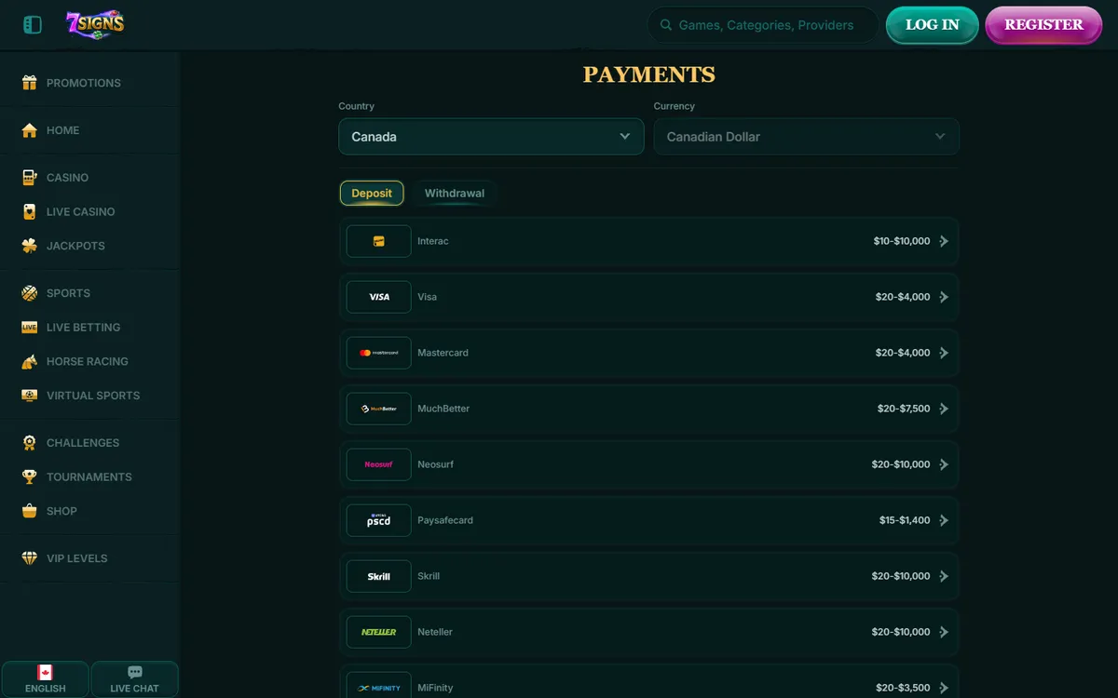Image resolution: width=1118 pixels, height=698 pixels.
Task: Click the $20-$3,500 MiFinity limit
Action: coord(903,688)
